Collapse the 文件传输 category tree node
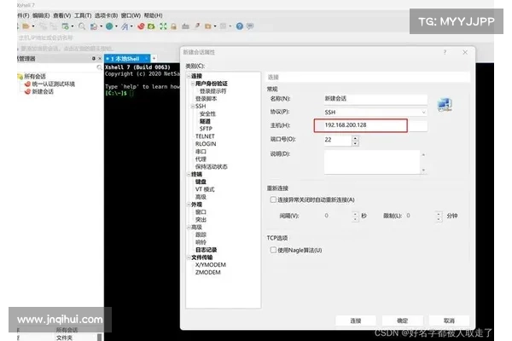Image resolution: width=512 pixels, height=341 pixels. click(x=189, y=257)
